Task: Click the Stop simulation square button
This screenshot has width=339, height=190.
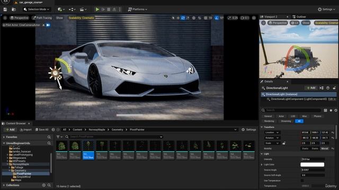Action: [109, 9]
